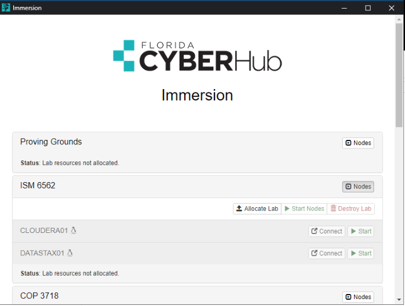Click the Linux penguin icon beside CLOUDERA01
The image size is (405, 306).
tap(74, 230)
